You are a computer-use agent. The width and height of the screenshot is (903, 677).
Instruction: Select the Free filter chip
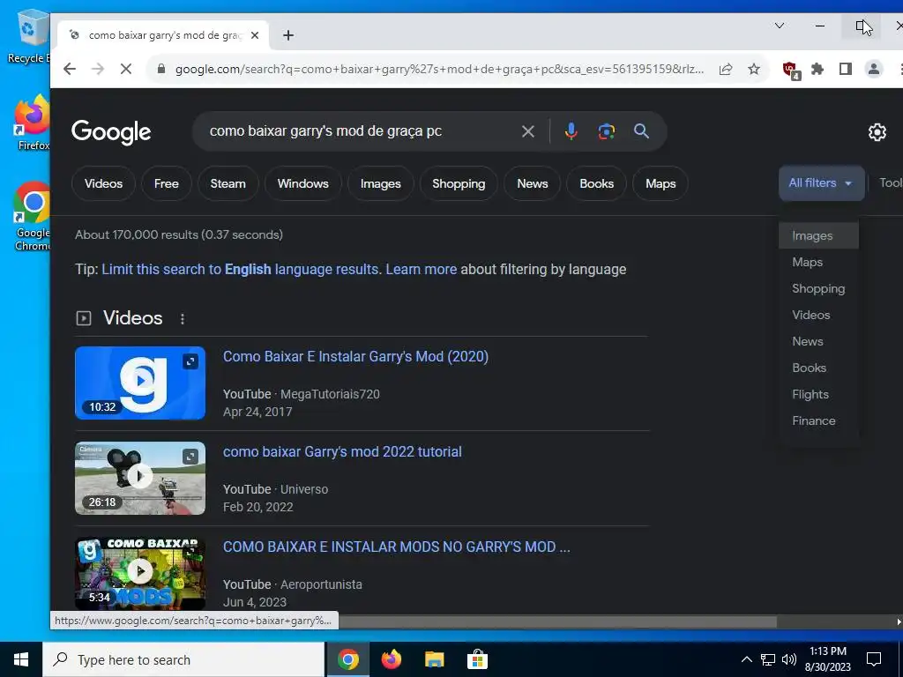pyautogui.click(x=167, y=183)
